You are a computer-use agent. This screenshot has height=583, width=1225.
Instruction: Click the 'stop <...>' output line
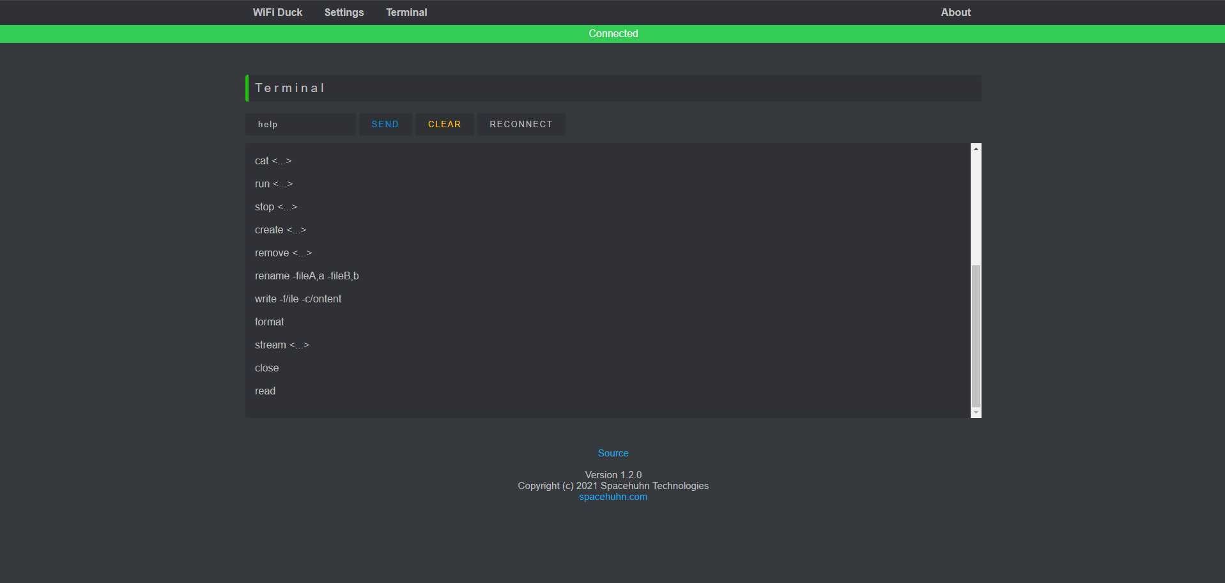pyautogui.click(x=276, y=207)
